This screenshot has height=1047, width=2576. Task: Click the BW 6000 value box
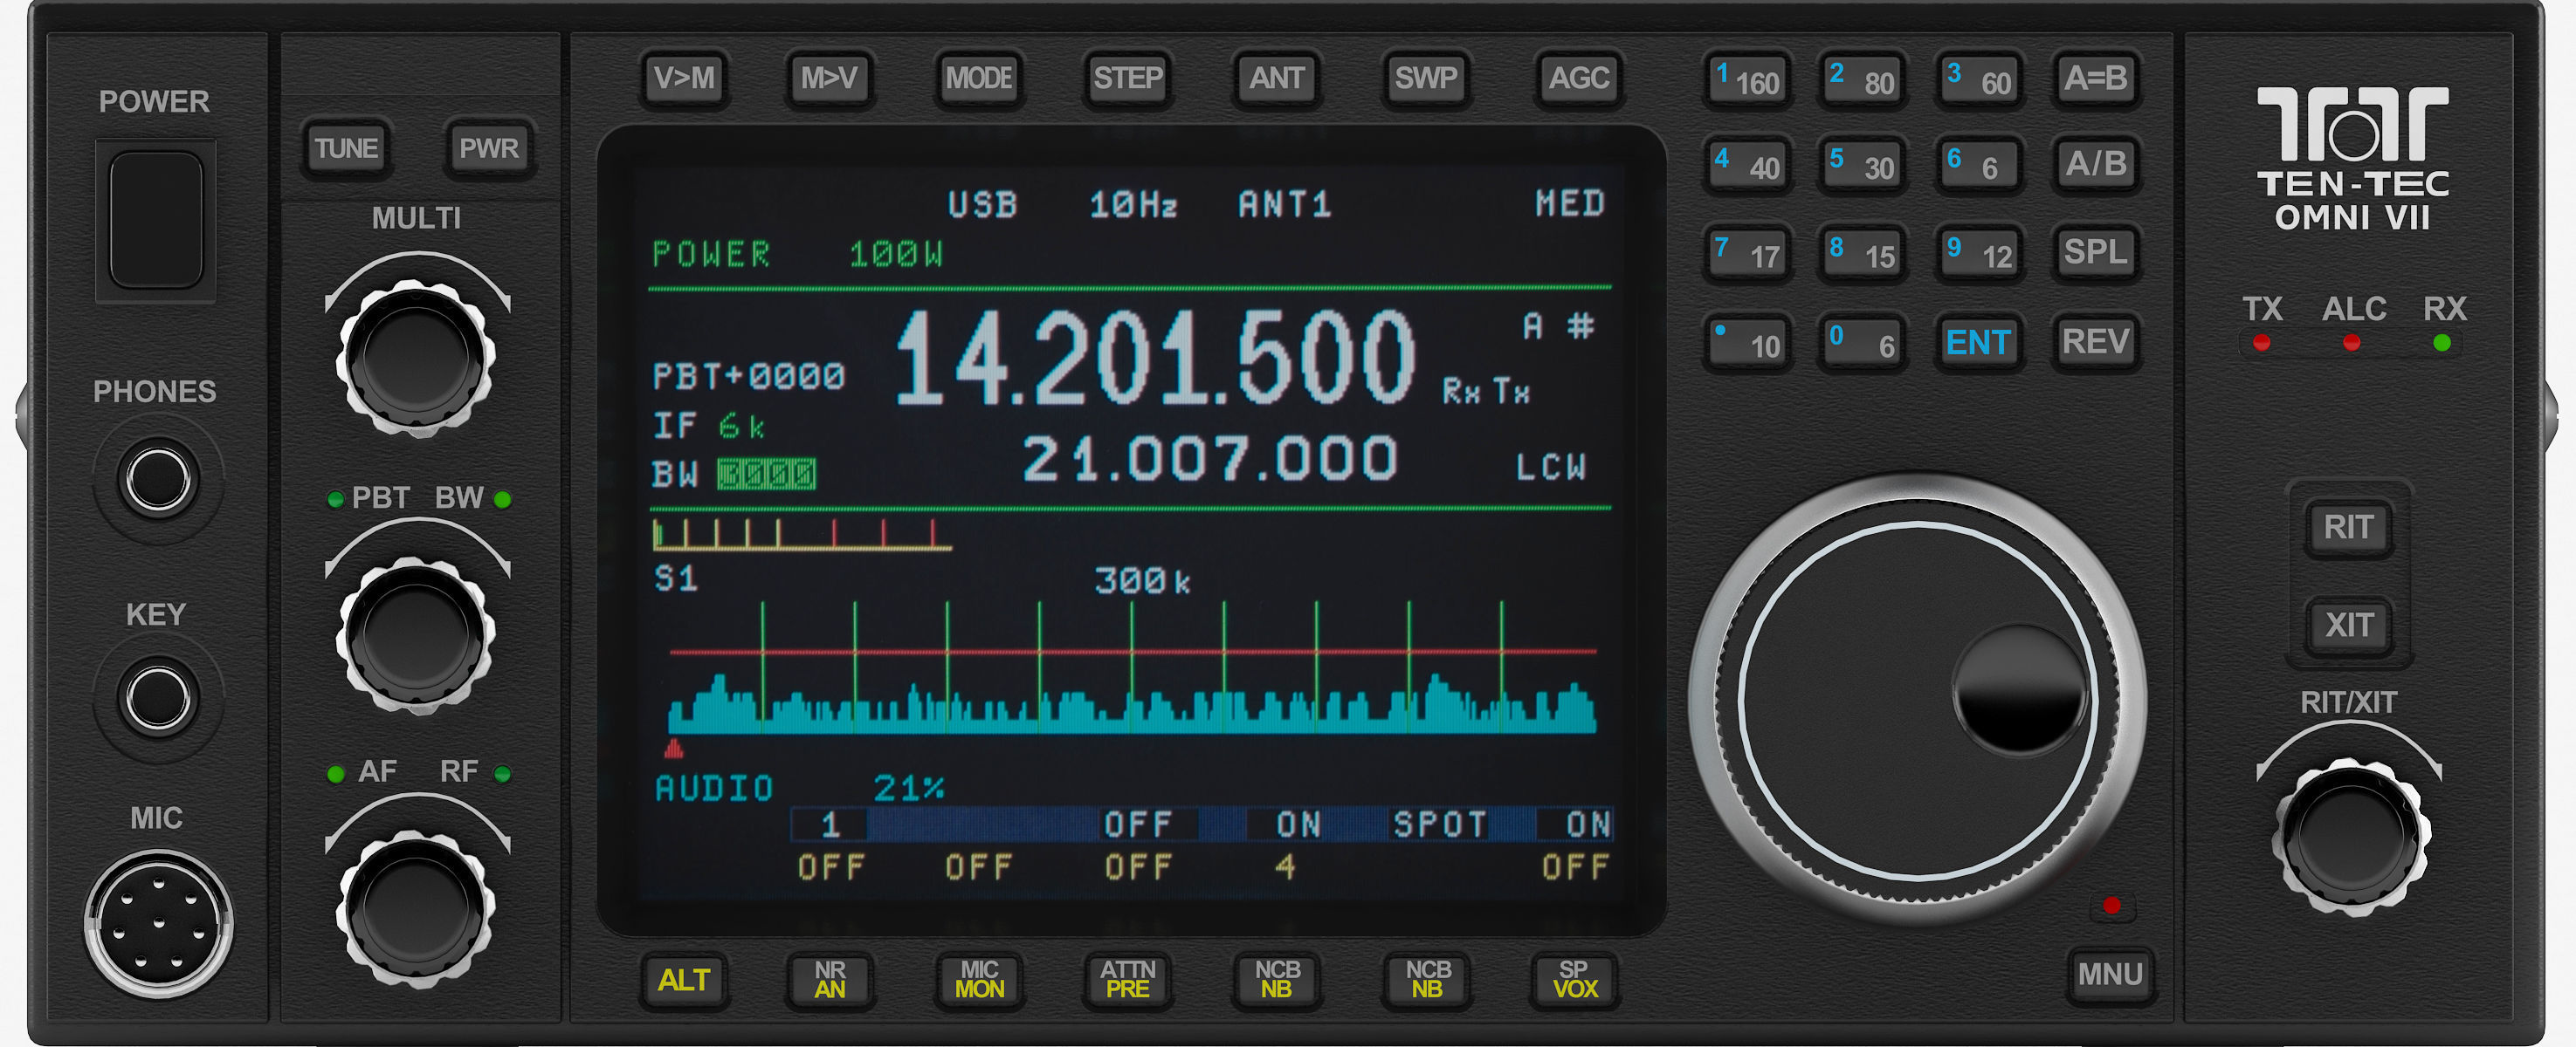coord(766,474)
